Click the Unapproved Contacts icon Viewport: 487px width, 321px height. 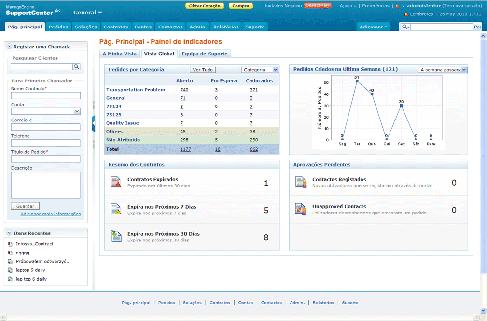pos(301,209)
